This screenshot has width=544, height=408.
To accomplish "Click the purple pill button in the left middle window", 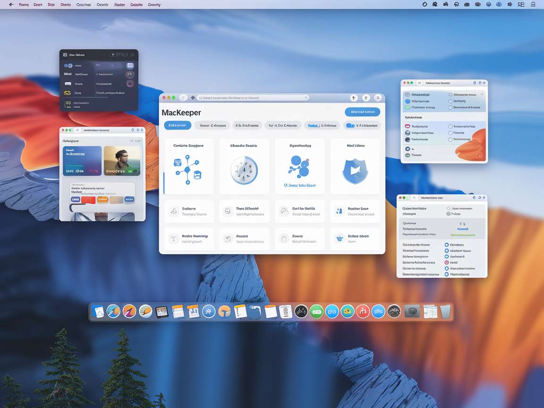I will pyautogui.click(x=75, y=199).
